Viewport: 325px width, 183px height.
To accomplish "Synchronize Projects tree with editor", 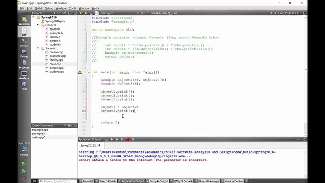I will [64, 13].
